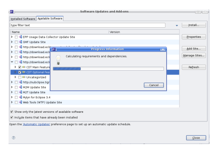Expand the Uncategorized category
218x153 pixels.
[15, 77]
